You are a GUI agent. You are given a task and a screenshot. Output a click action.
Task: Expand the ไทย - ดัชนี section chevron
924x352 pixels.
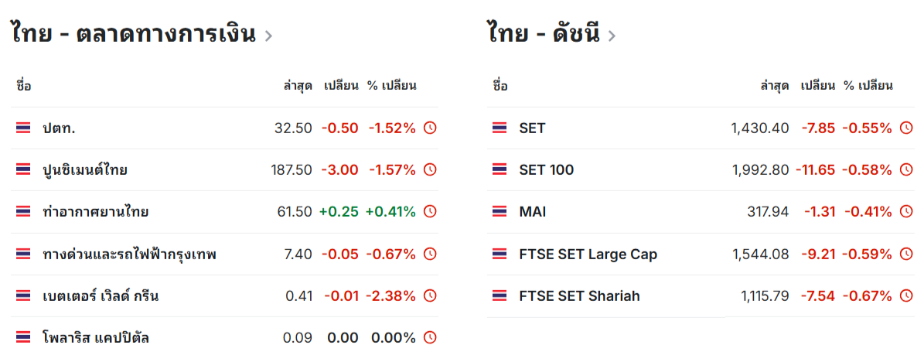coord(611,36)
